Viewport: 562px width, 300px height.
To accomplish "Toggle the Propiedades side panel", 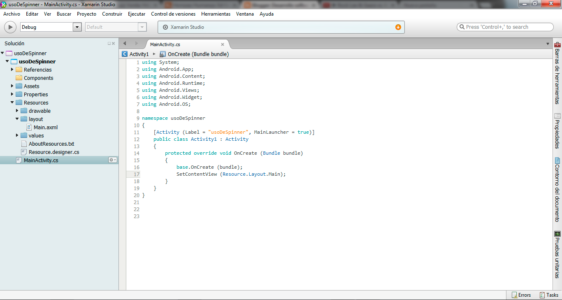I will (557, 132).
